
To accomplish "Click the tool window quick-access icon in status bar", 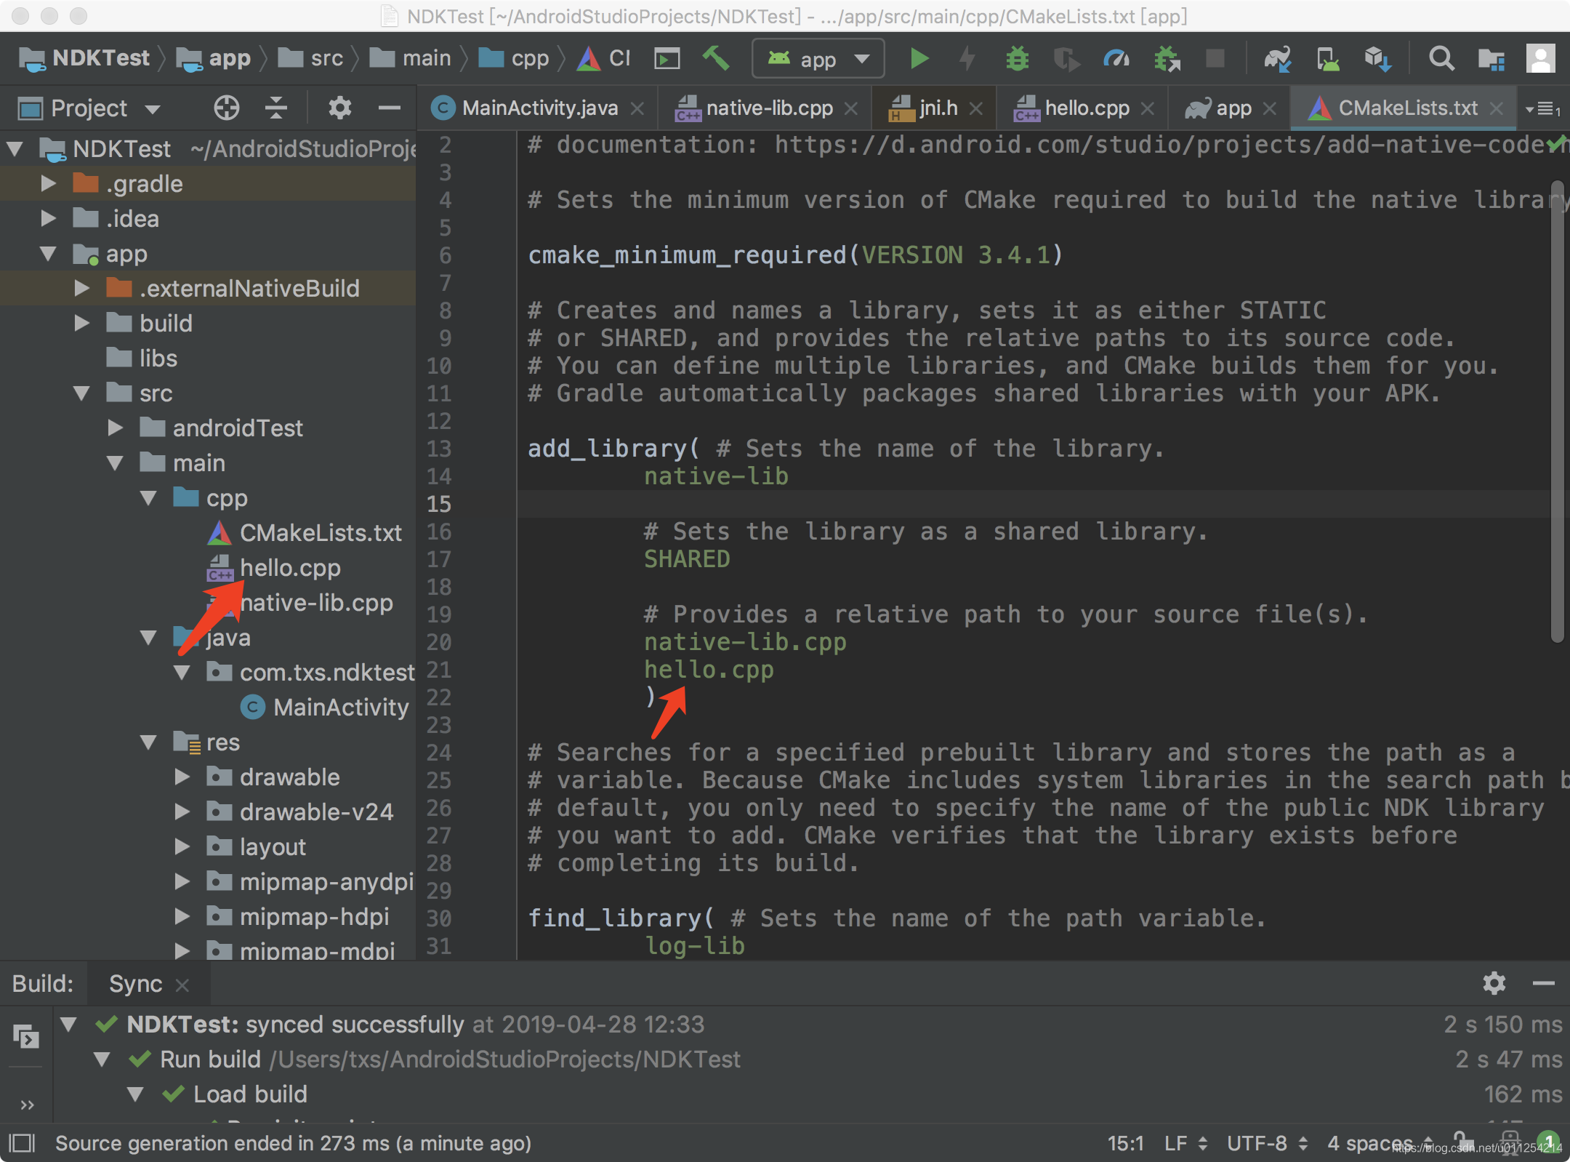I will tap(22, 1143).
